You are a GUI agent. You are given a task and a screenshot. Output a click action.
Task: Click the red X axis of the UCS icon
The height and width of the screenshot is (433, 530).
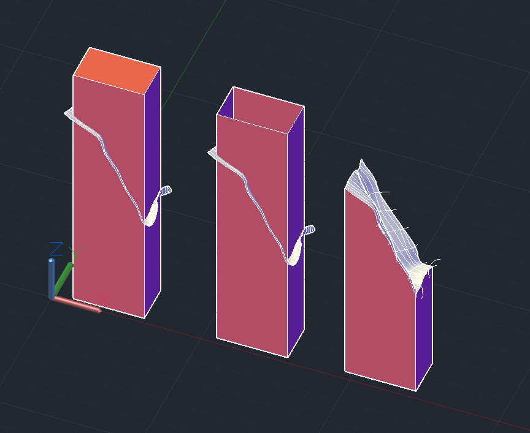click(x=77, y=304)
